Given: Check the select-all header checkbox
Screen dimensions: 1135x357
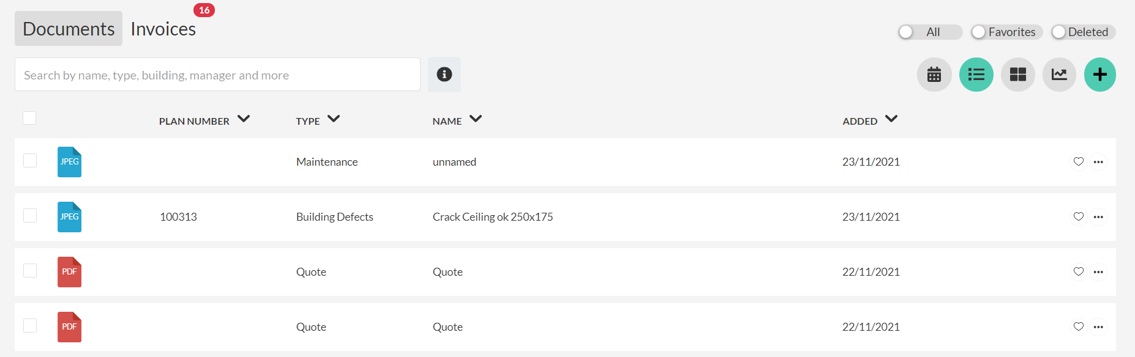Looking at the screenshot, I should [x=29, y=118].
